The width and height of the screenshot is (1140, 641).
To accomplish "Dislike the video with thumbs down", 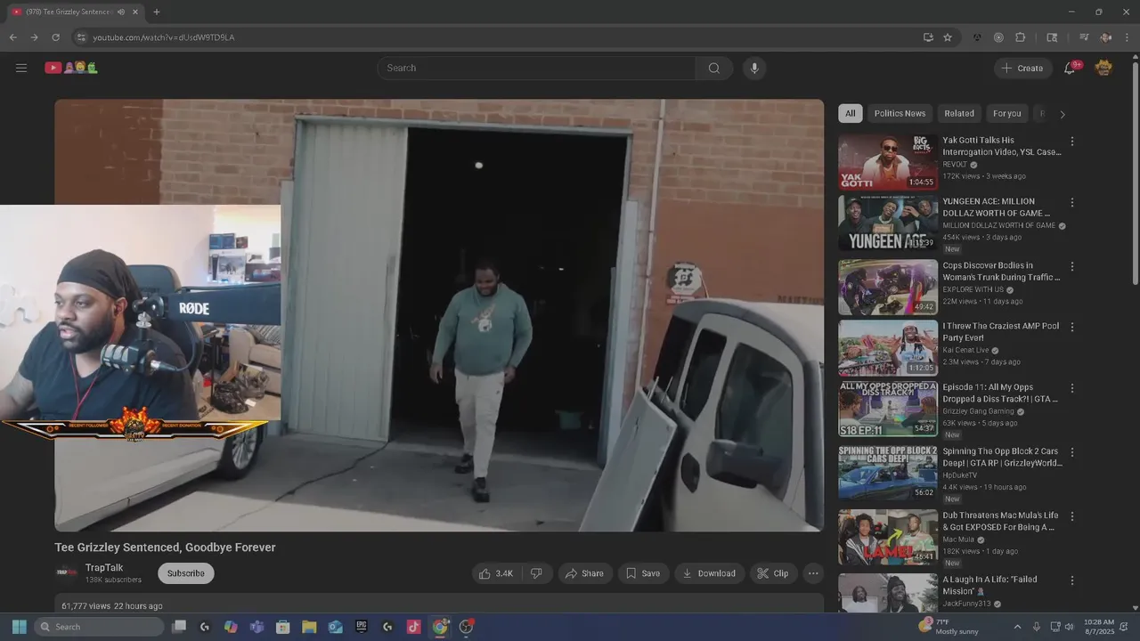I will point(536,573).
